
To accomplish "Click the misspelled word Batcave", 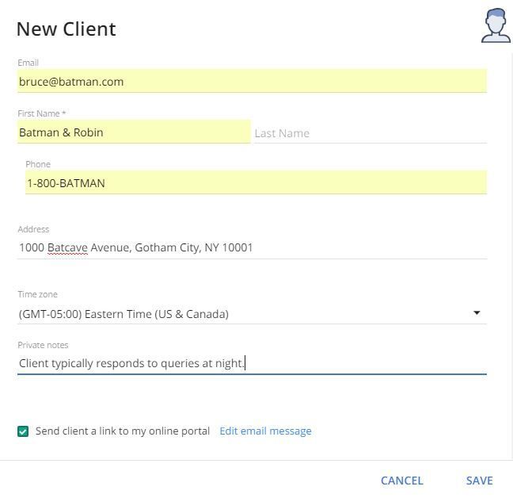I will coord(67,247).
